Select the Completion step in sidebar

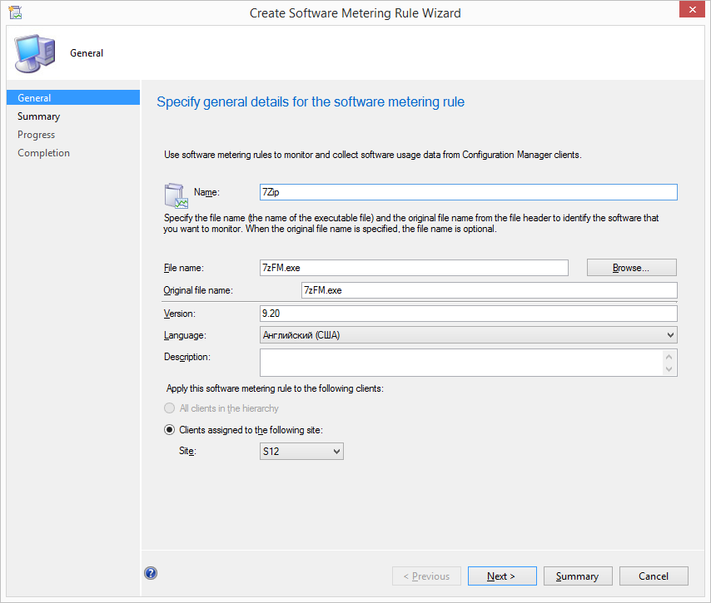point(43,152)
